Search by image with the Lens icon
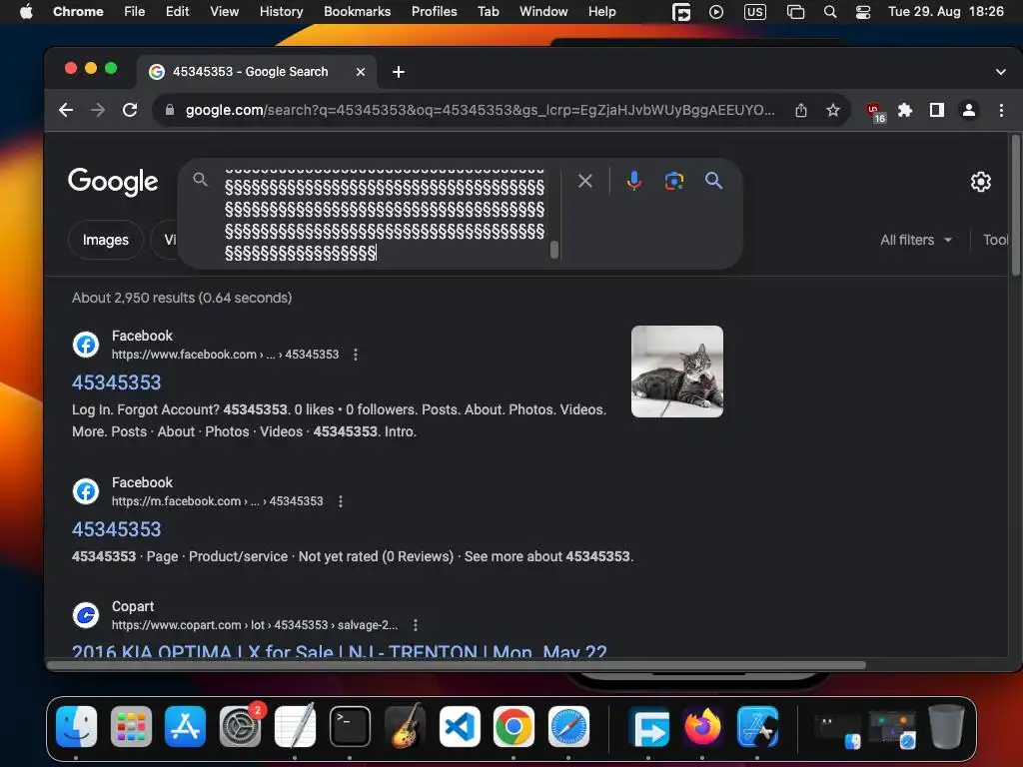The width and height of the screenshot is (1023, 767). [x=674, y=181]
